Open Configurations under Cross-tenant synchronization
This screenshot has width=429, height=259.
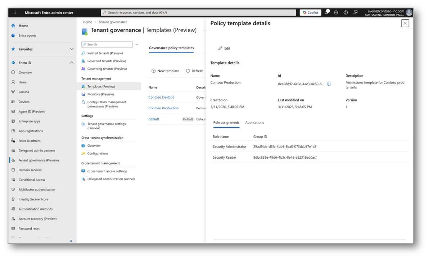coord(98,154)
